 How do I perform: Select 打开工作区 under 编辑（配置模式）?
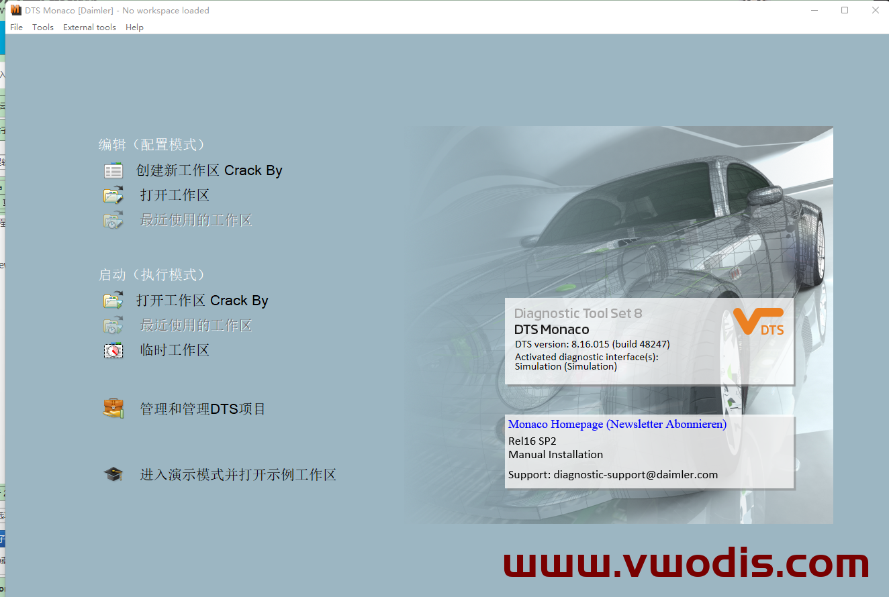point(175,195)
